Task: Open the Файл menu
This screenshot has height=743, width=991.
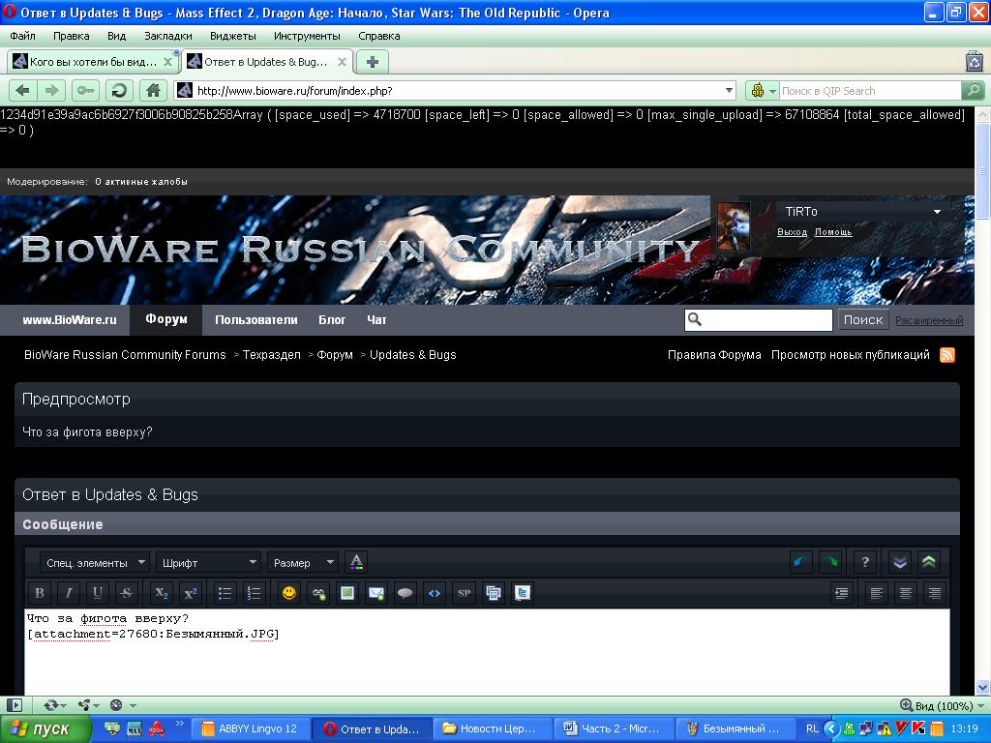Action: click(x=23, y=36)
